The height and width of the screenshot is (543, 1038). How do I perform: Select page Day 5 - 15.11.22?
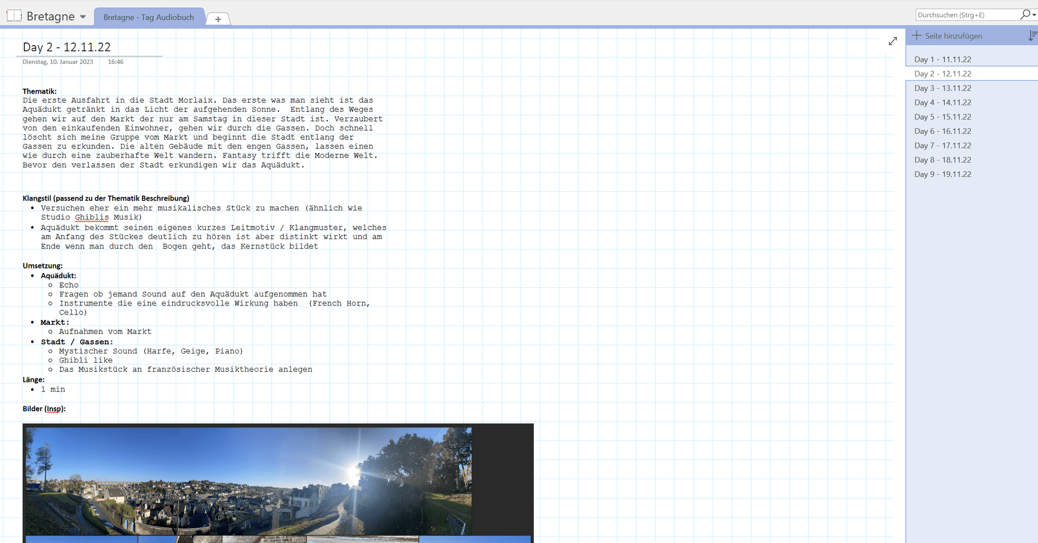tap(943, 117)
